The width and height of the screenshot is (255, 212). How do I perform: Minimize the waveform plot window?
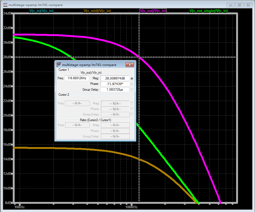pyautogui.click(x=231, y=5)
